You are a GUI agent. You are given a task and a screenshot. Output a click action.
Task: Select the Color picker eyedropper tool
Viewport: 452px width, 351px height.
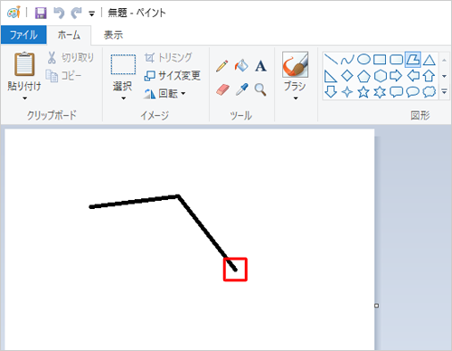[x=241, y=90]
